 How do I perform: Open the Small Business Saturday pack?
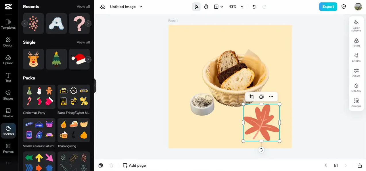point(39,130)
